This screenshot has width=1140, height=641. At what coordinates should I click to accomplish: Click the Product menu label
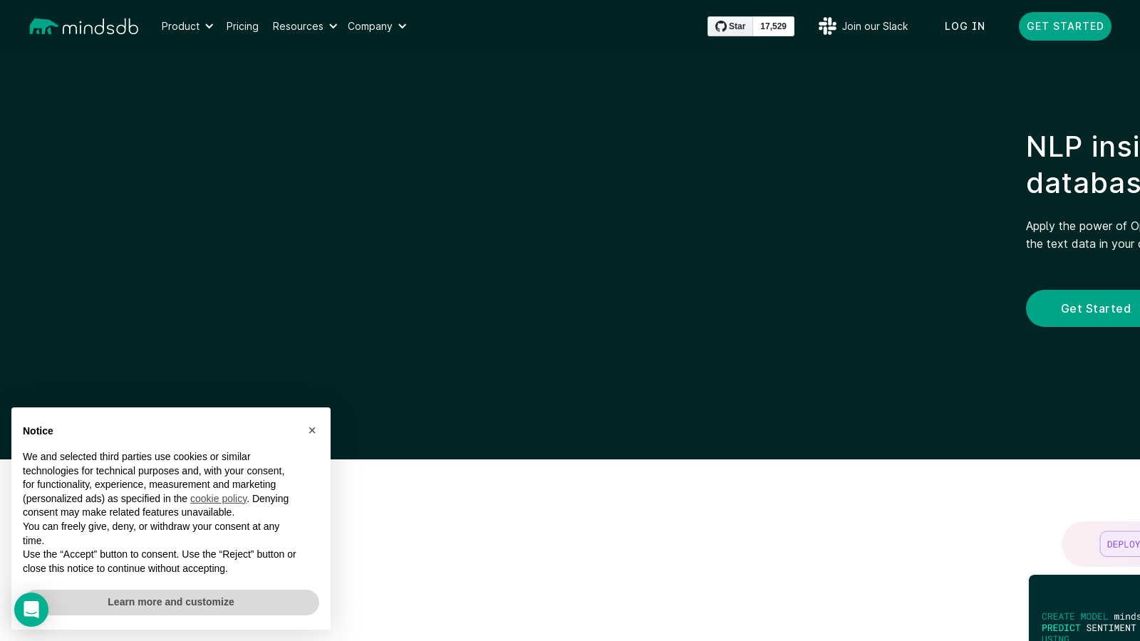pos(180,26)
